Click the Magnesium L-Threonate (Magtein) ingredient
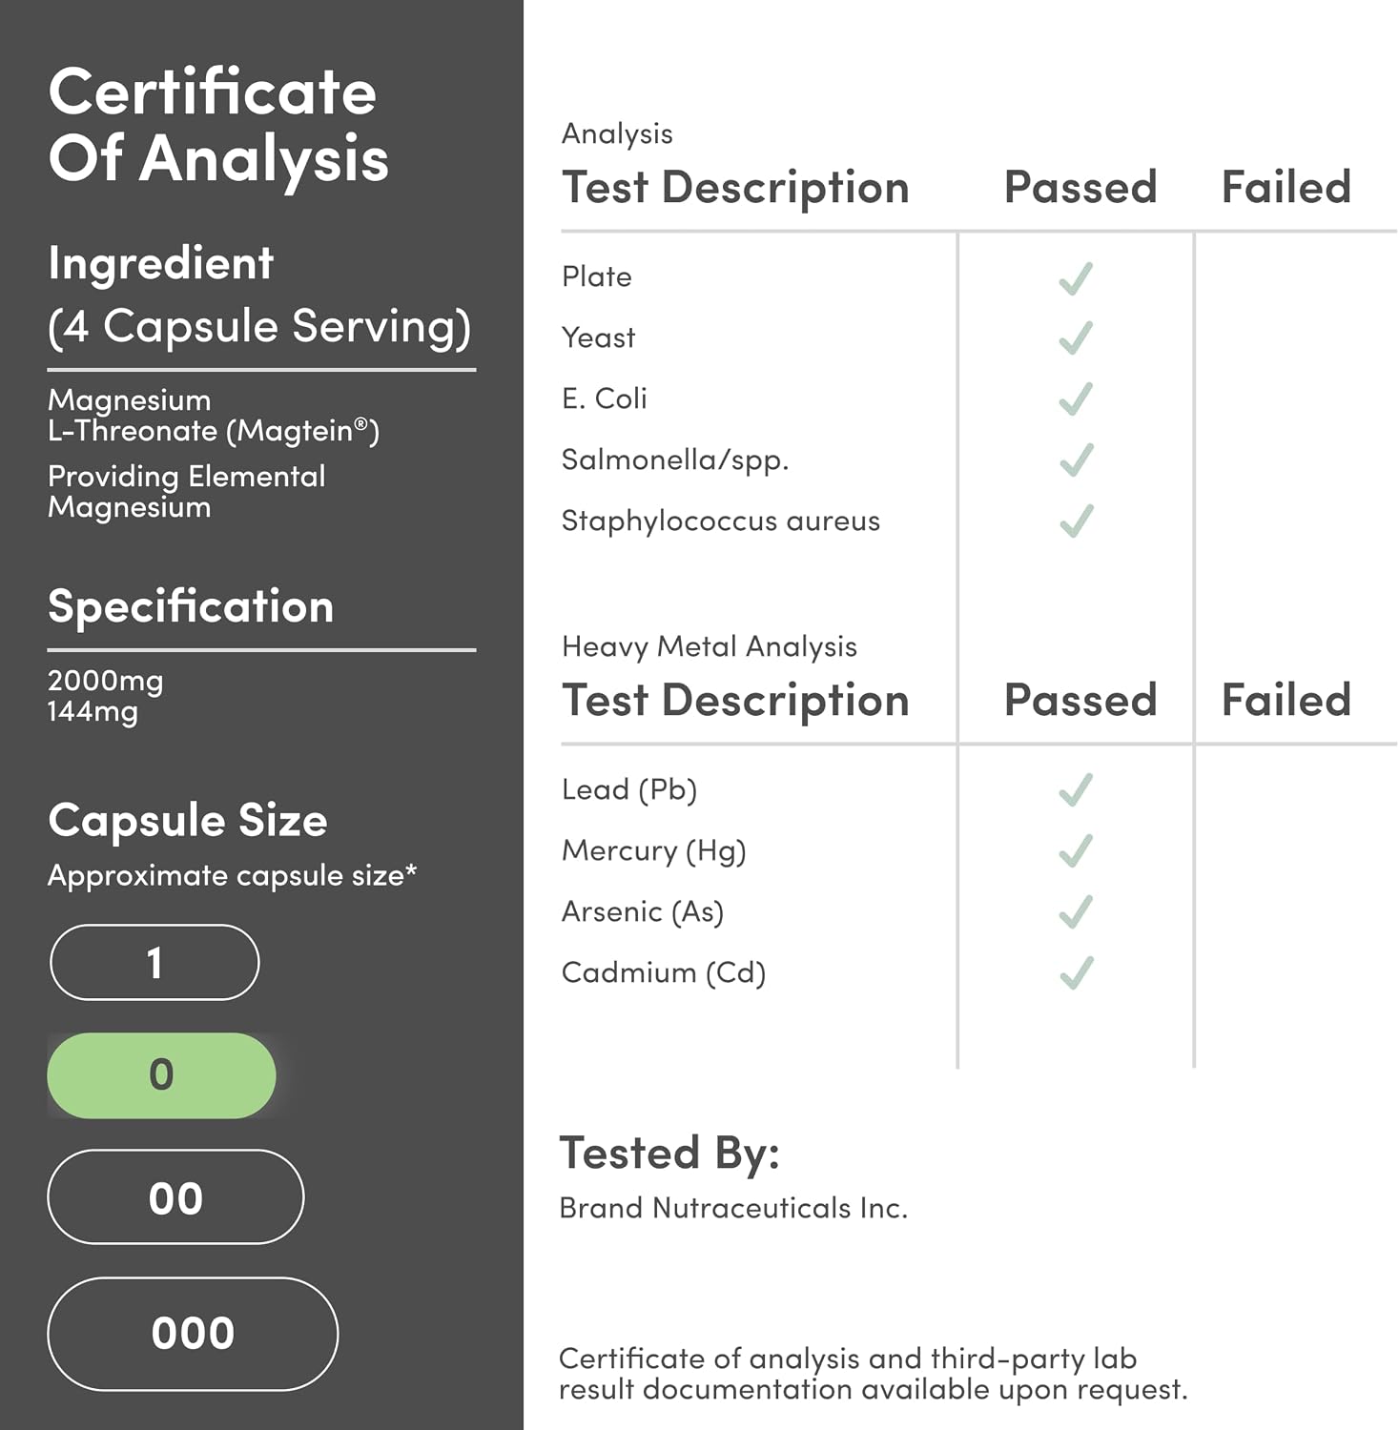The image size is (1399, 1430). point(214,416)
